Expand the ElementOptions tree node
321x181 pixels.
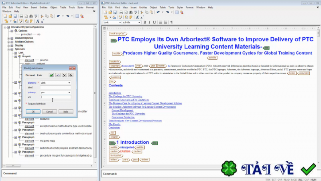[8, 38]
